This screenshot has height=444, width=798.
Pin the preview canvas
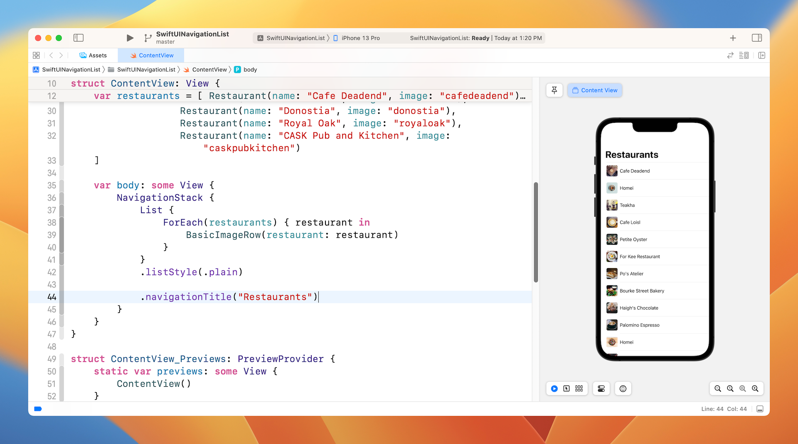(x=554, y=90)
